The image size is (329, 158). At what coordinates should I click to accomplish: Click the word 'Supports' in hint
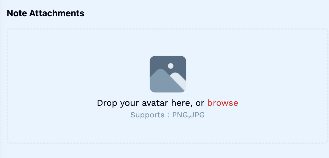tap(147, 115)
